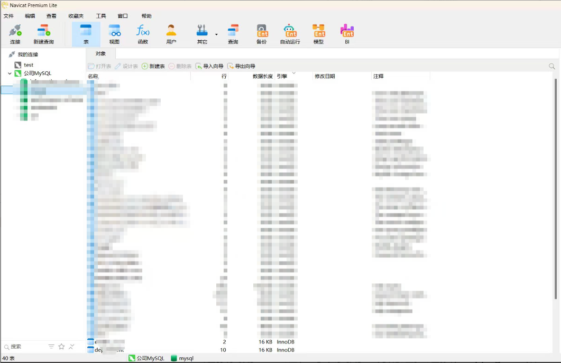Open the 帮助 menu
The image size is (561, 363).
point(146,16)
